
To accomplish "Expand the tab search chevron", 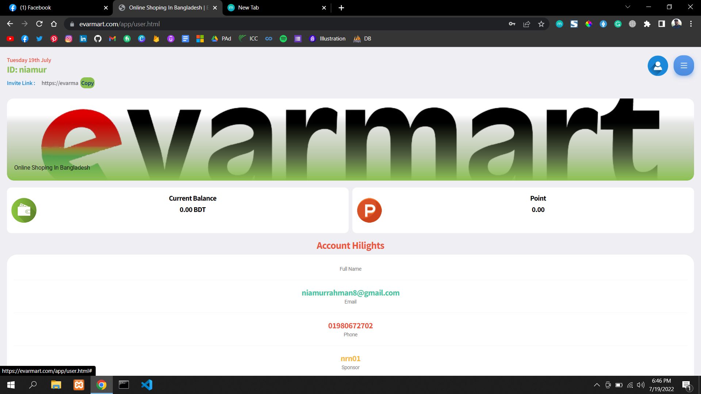I will click(628, 7).
